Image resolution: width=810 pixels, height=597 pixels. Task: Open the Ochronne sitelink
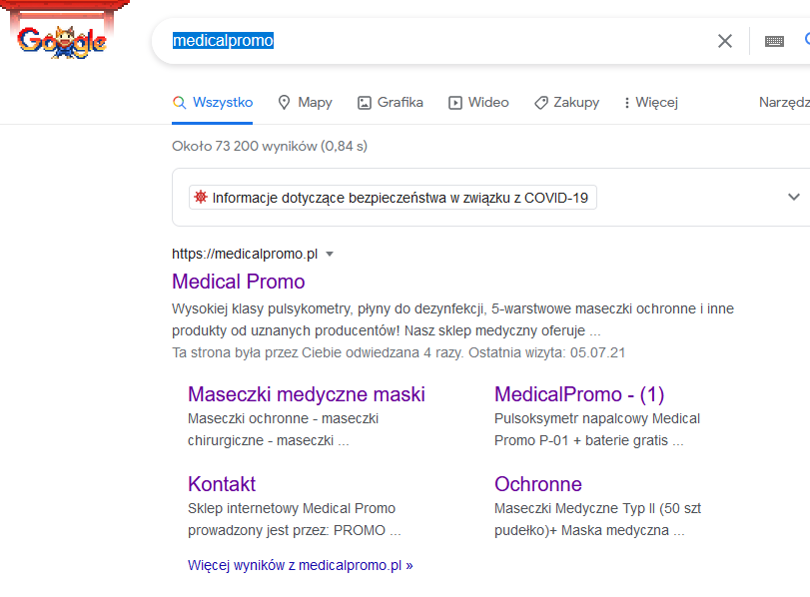[x=537, y=484]
